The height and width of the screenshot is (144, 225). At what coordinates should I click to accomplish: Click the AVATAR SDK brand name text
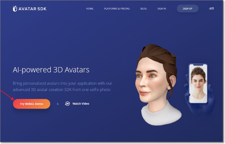tap(32, 9)
